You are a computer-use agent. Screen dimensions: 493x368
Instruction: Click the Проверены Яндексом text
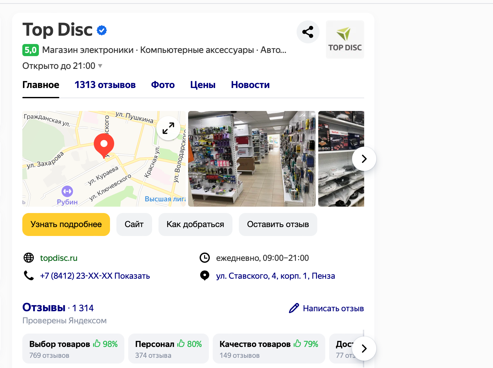(64, 320)
